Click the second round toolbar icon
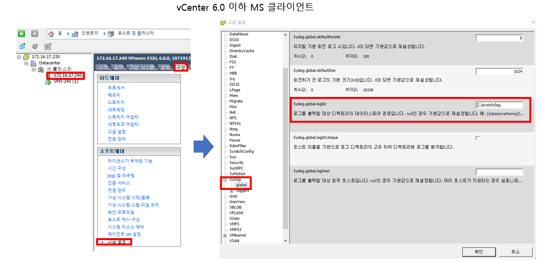This screenshot has width=543, height=262. click(x=35, y=46)
